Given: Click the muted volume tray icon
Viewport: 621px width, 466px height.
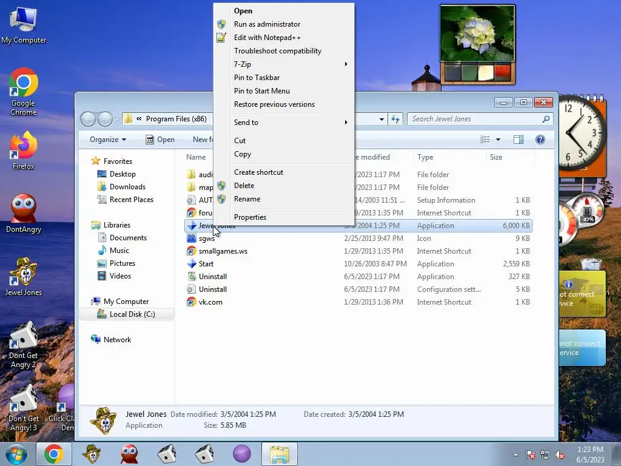Looking at the screenshot, I should [x=560, y=454].
